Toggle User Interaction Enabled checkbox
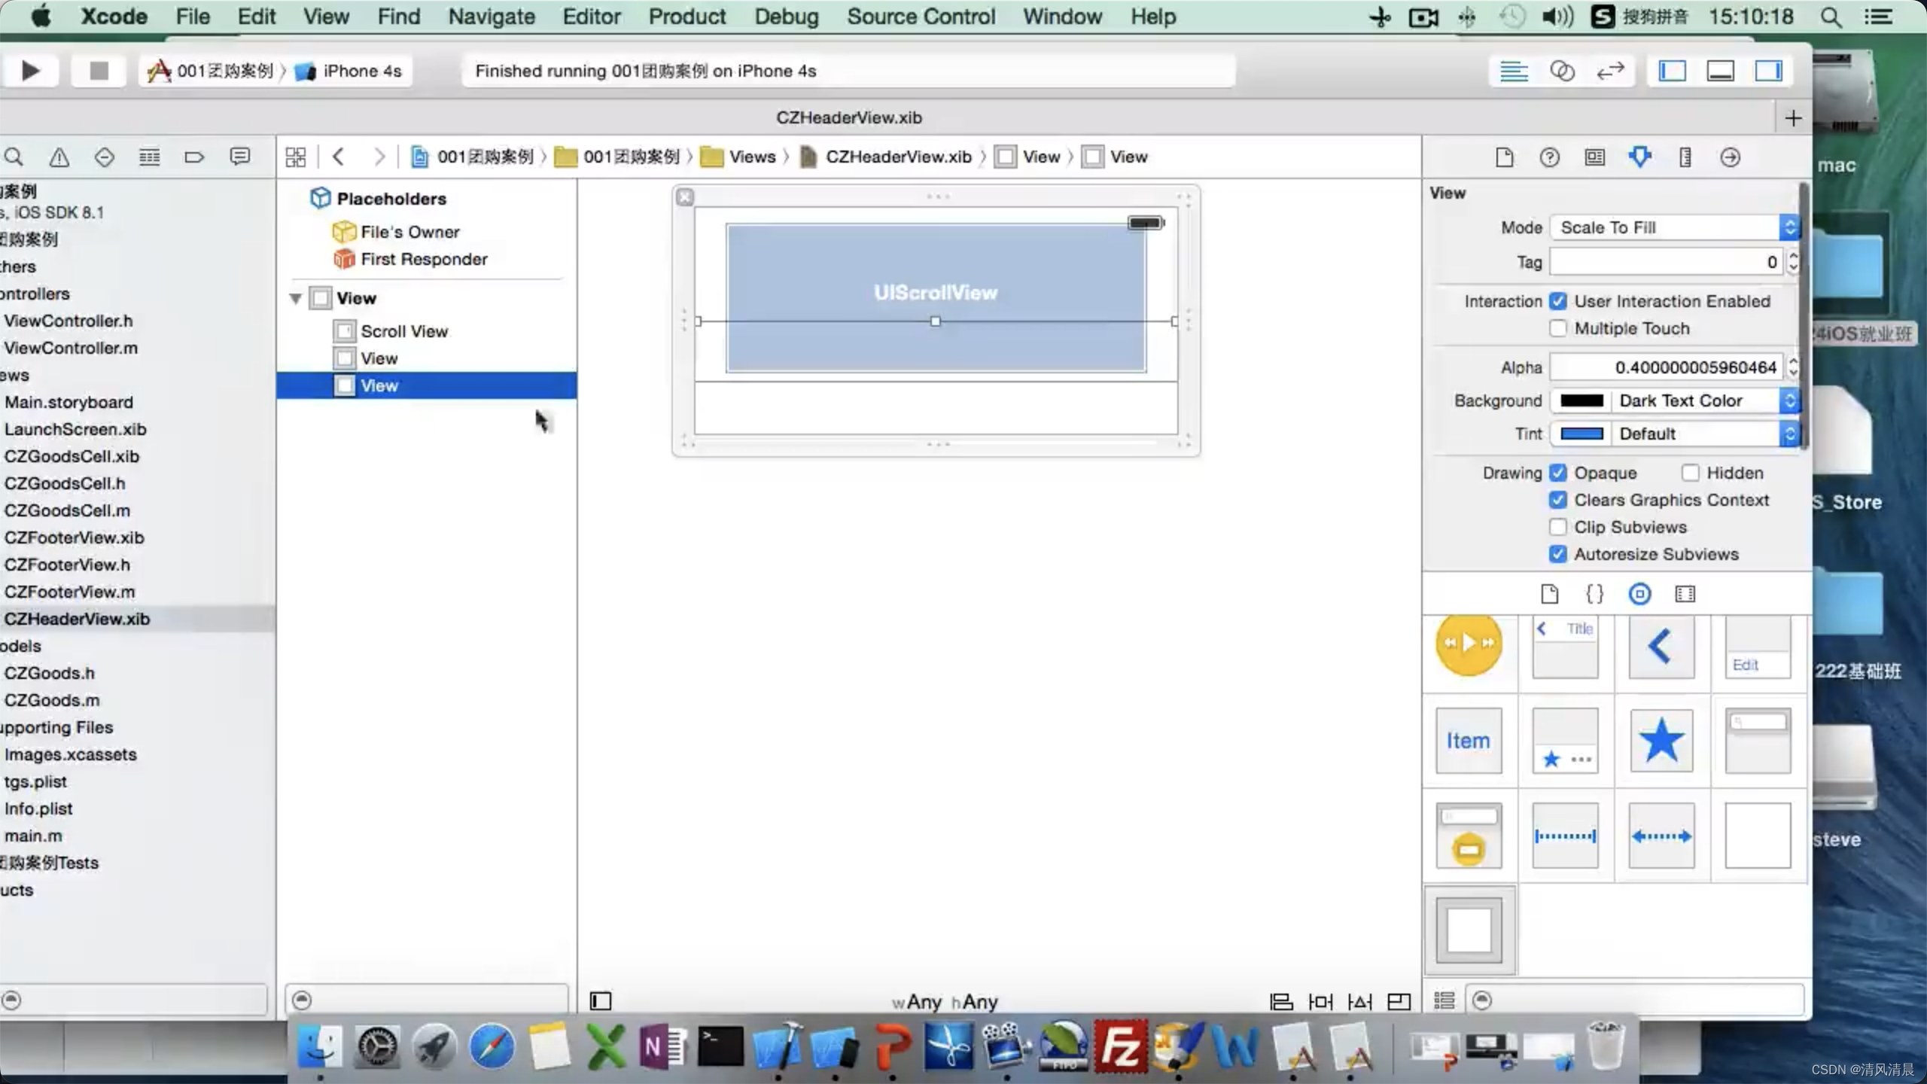 [x=1557, y=300]
